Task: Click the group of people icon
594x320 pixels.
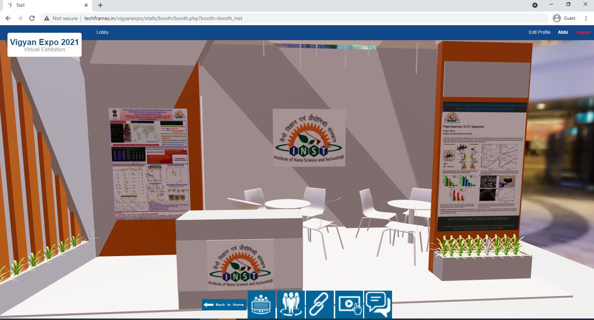Action: pos(291,304)
